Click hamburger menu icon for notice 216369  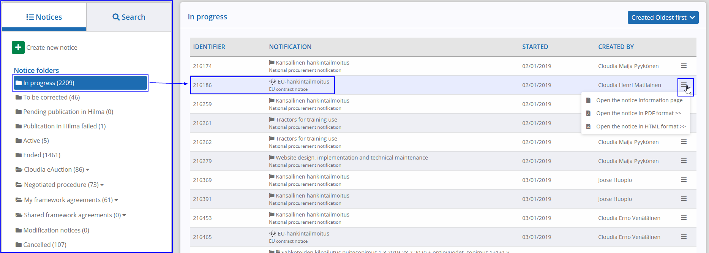click(684, 180)
